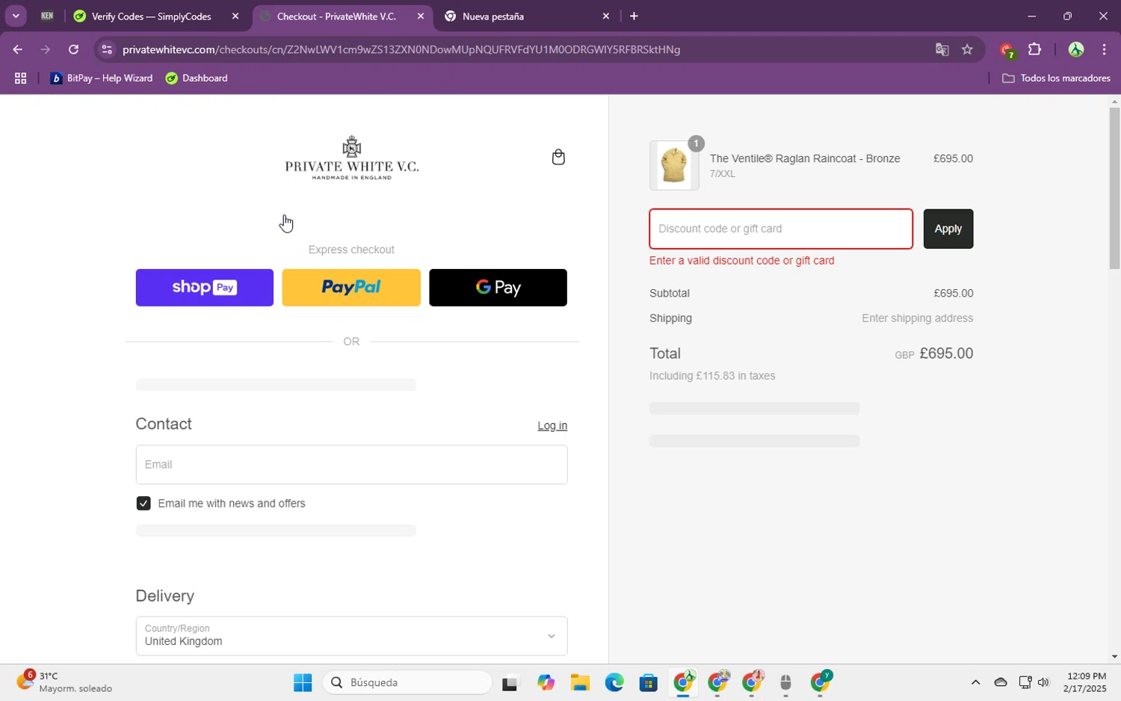1121x701 pixels.
Task: Pay with PayPal express button
Action: [351, 288]
